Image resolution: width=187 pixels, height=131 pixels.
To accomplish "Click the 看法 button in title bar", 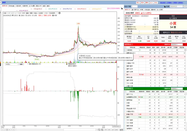I will (x=138, y=3).
